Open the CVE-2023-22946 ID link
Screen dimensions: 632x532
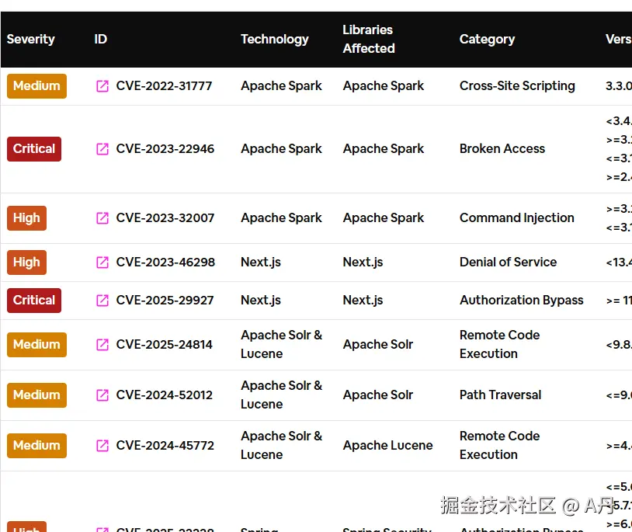[165, 149]
